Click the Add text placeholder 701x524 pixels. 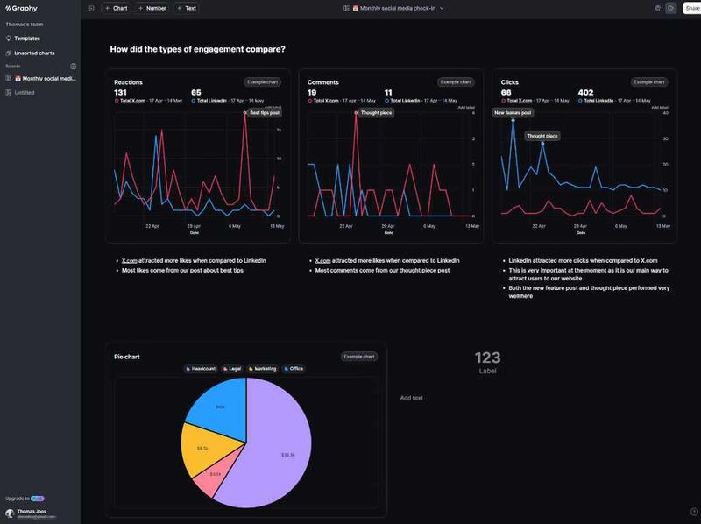tap(411, 398)
